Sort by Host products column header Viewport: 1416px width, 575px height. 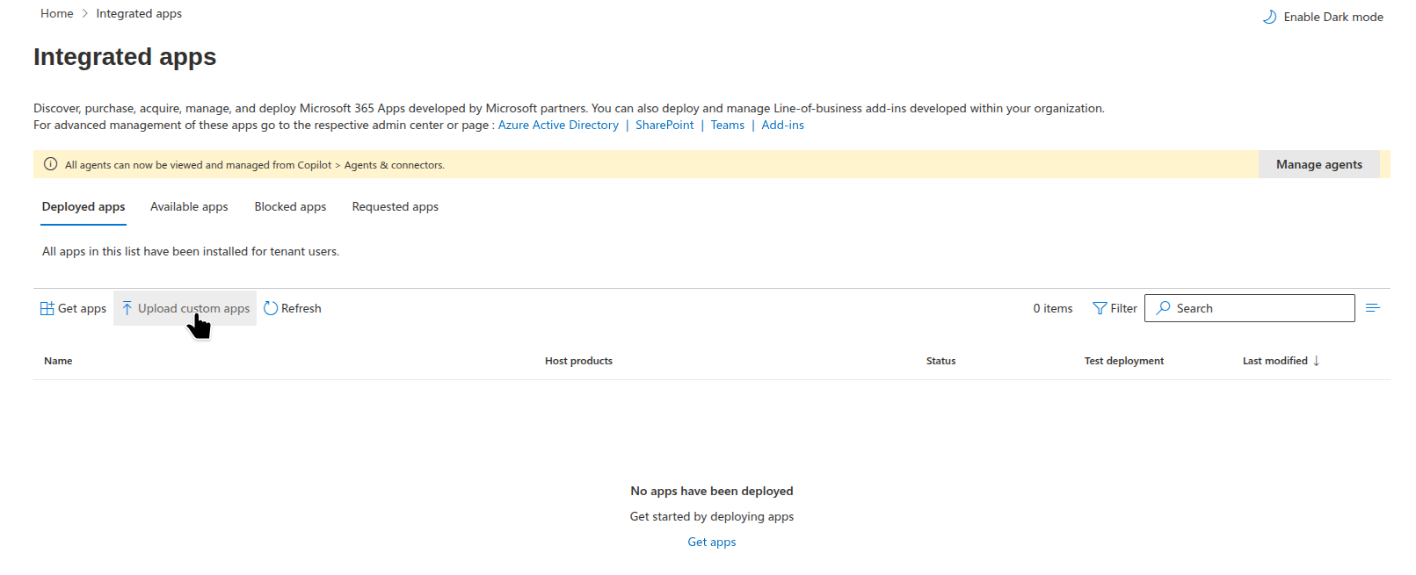[578, 361]
